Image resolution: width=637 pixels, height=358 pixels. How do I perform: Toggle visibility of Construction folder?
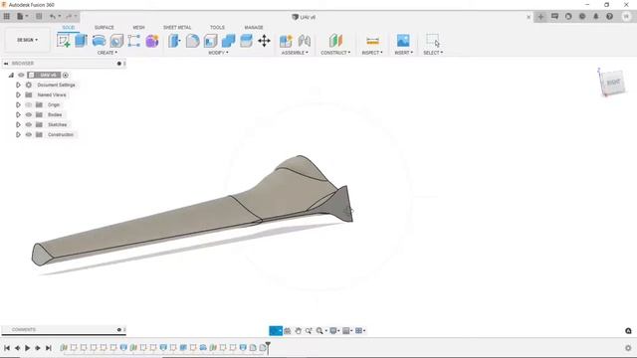click(x=29, y=135)
